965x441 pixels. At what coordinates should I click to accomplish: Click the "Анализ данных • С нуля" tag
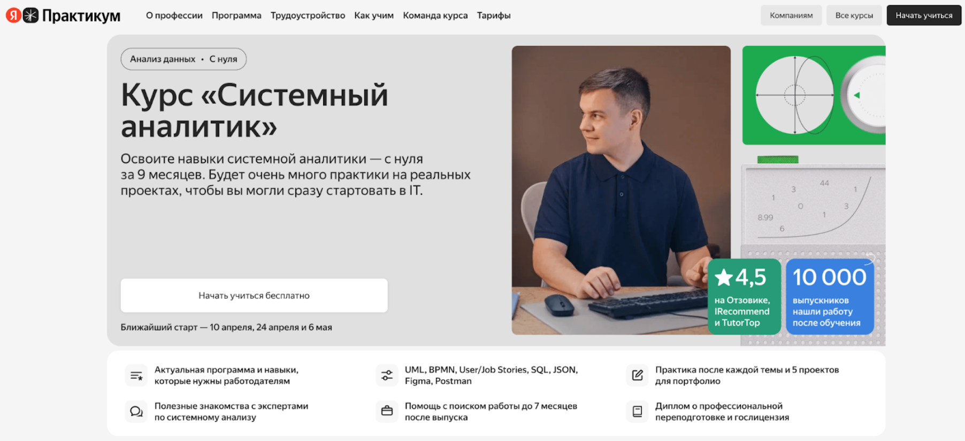point(183,59)
